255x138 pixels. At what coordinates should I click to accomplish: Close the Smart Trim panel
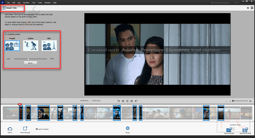point(252,8)
